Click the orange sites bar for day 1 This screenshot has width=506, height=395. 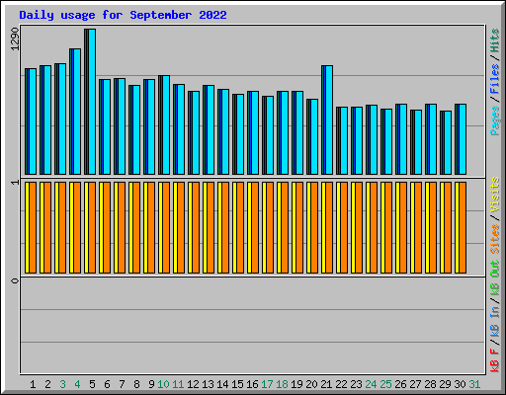point(33,227)
